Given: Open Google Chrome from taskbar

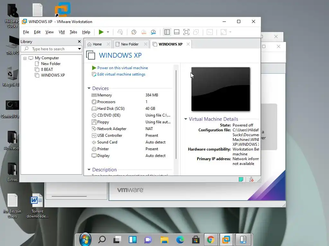Looking at the screenshot, I should [211, 240].
